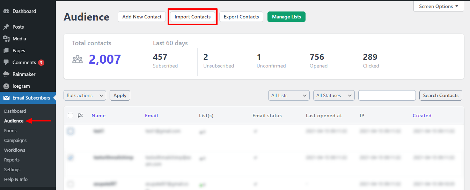470x190 pixels.
Task: Check the third contact row checkbox
Action: click(x=71, y=183)
